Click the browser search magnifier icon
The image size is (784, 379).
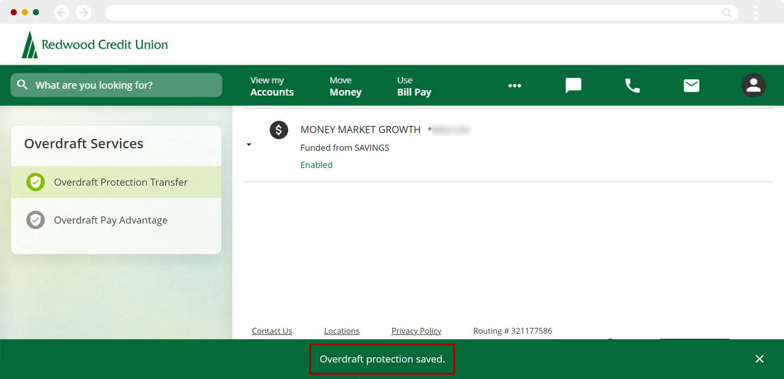[x=726, y=13]
